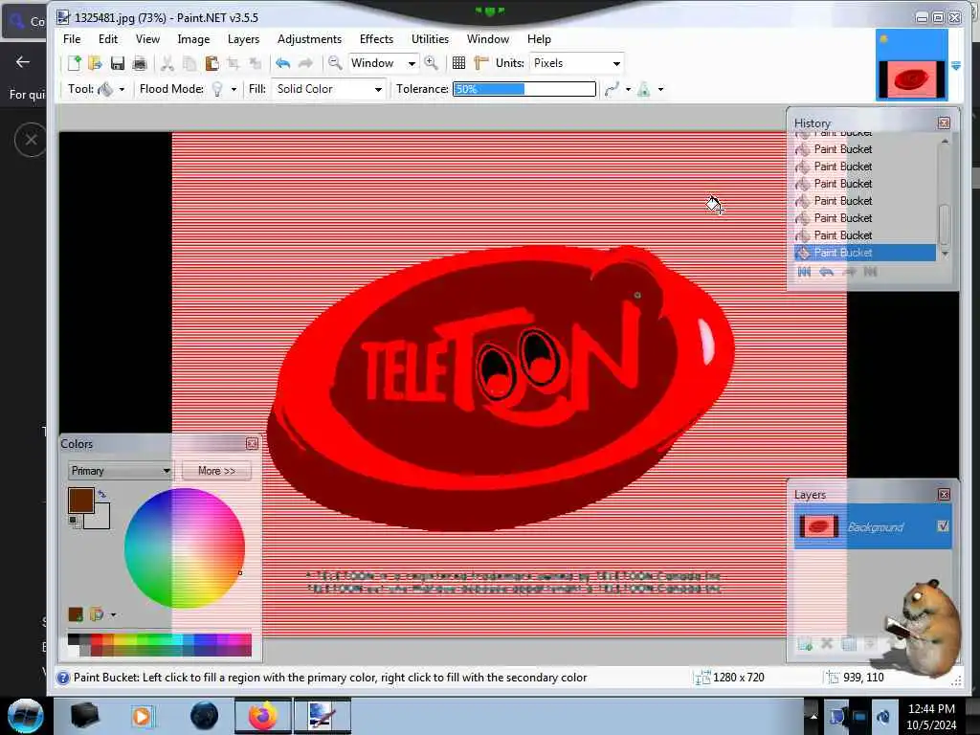Click the Crop to Selection icon
The image size is (980, 735).
click(x=234, y=63)
